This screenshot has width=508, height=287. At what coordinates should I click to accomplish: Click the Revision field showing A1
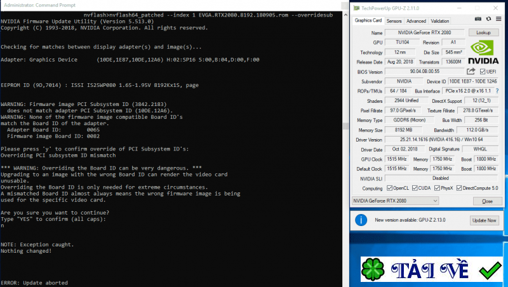pos(453,43)
